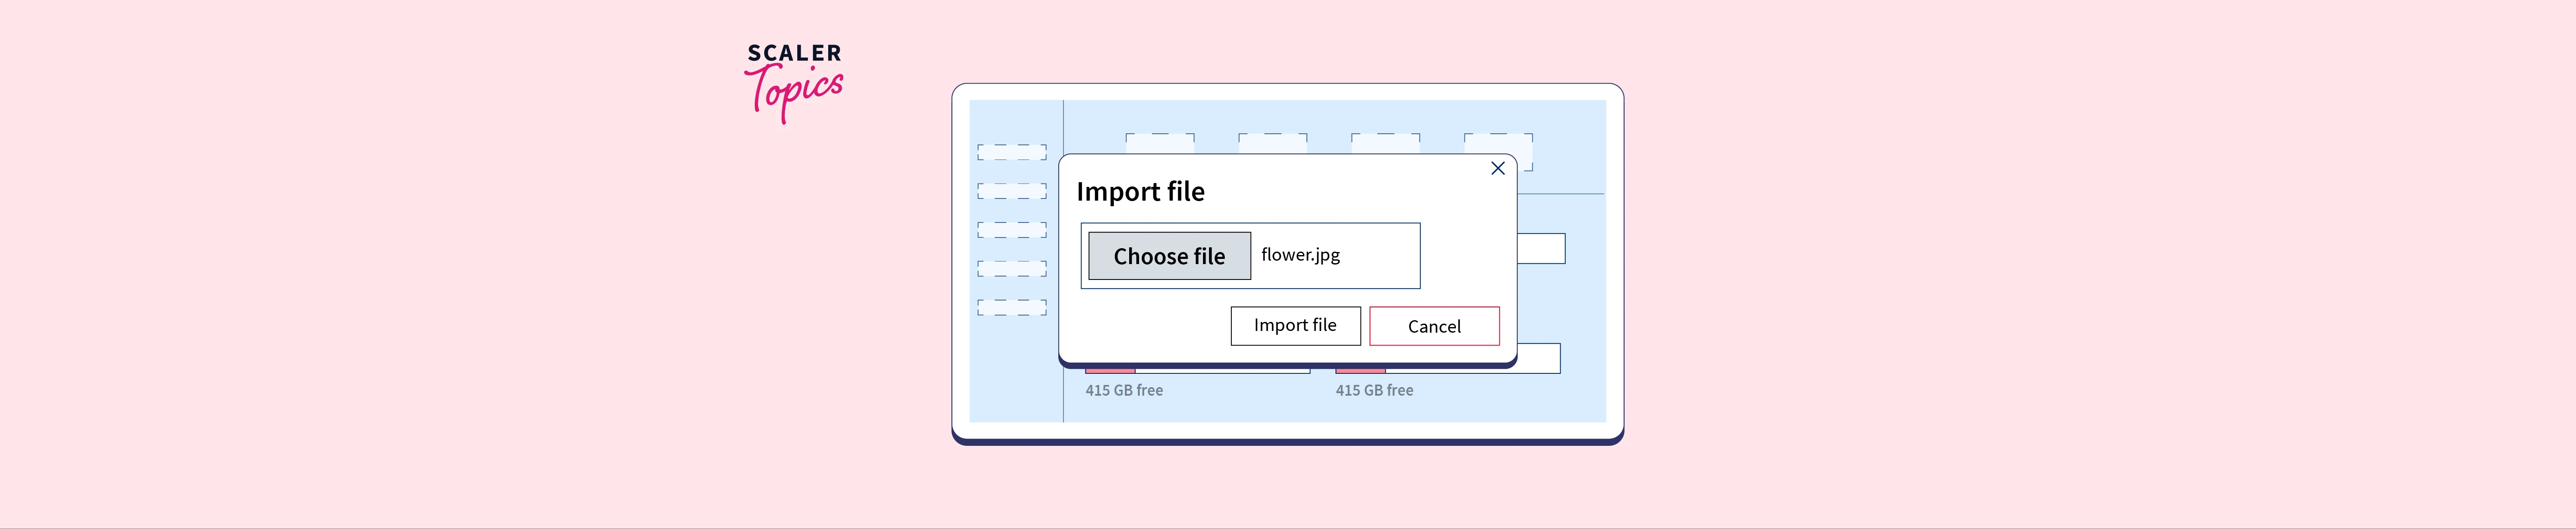Select the first dashed sidebar placeholder item
Image resolution: width=2576 pixels, height=529 pixels.
[x=1012, y=153]
